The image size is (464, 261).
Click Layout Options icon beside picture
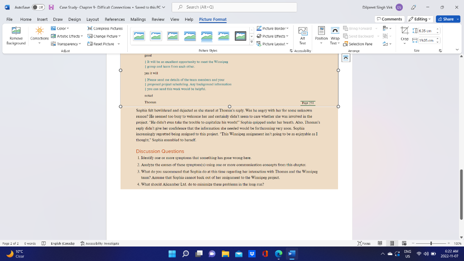pyautogui.click(x=346, y=58)
